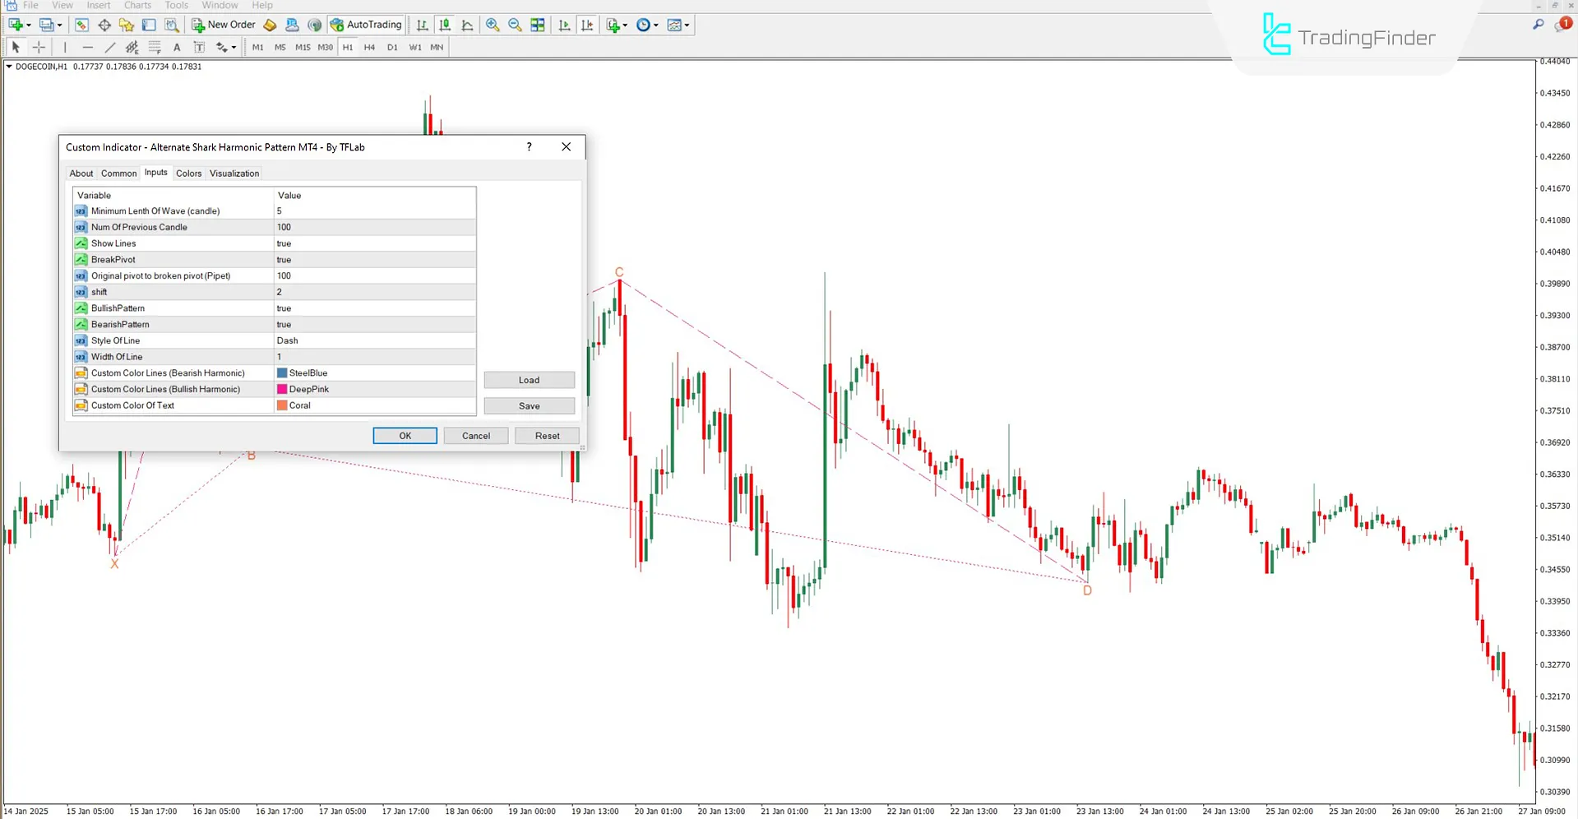
Task: Select the horizontal line drawing tool
Action: click(88, 47)
